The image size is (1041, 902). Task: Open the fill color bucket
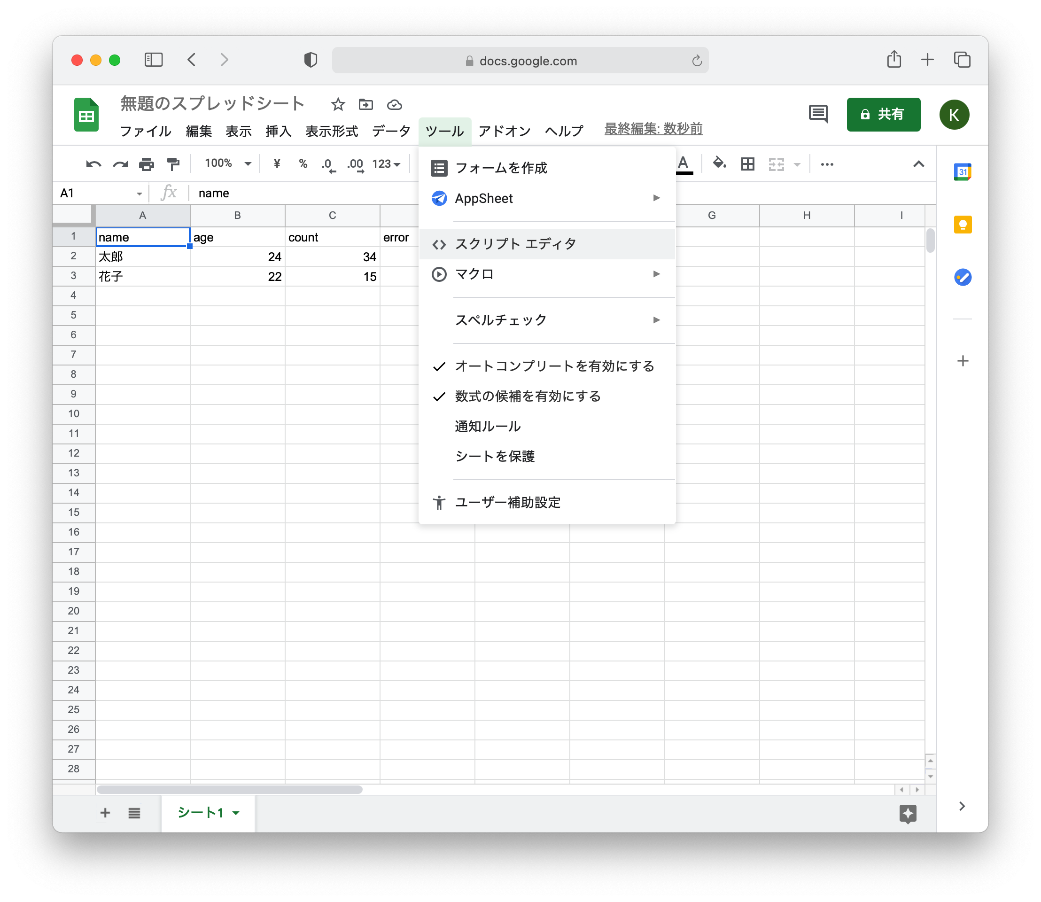(719, 163)
